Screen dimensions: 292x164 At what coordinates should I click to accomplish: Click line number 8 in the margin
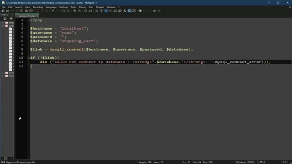pyautogui.click(x=22, y=50)
